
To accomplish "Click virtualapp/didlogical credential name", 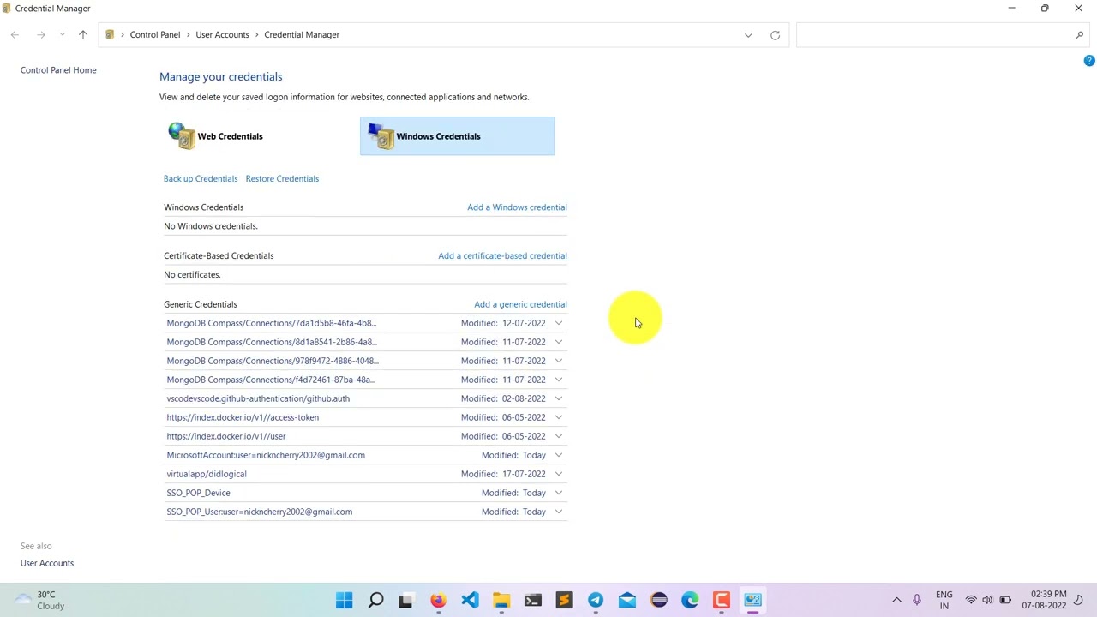I will [207, 474].
